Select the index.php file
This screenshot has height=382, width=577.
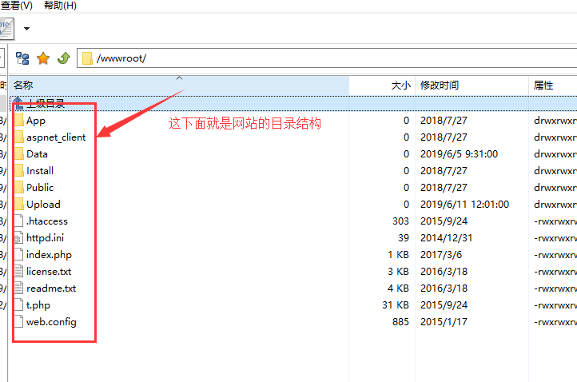50,255
